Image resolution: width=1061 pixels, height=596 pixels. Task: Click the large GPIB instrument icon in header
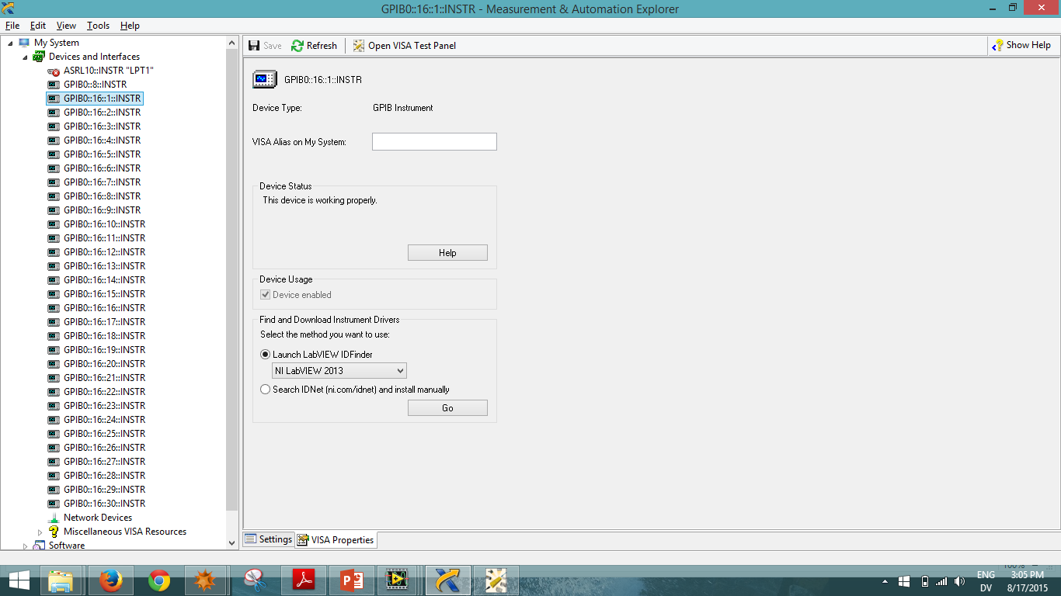(265, 79)
